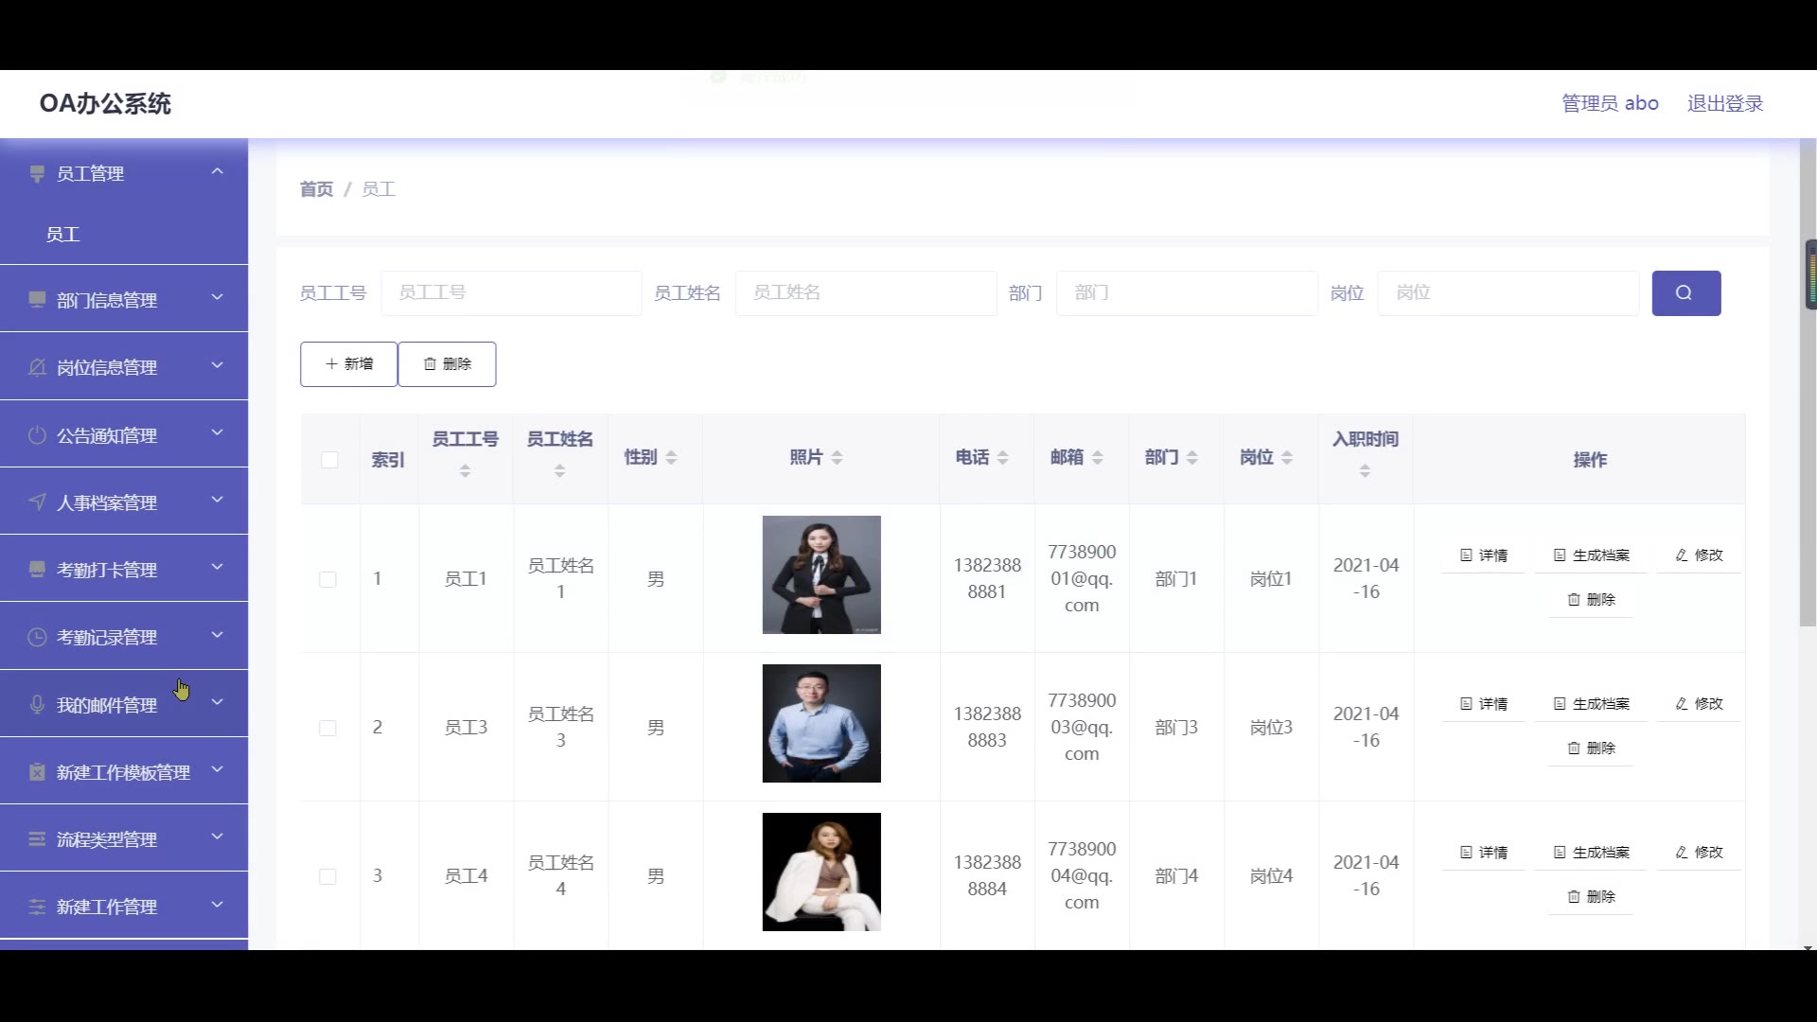Check the row for 员工1
Image resolution: width=1817 pixels, height=1022 pixels.
coord(327,579)
